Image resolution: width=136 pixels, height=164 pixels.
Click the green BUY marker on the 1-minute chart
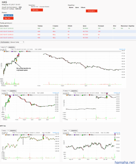tap(16, 60)
